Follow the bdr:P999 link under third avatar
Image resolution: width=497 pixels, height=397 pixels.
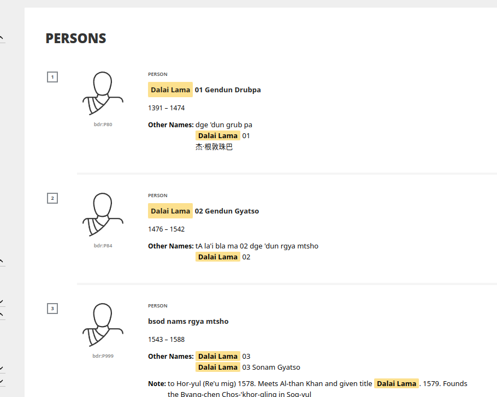103,355
